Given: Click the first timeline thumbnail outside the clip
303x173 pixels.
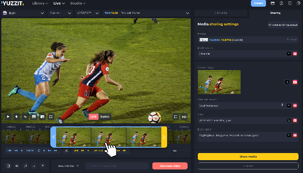Looking at the screenshot, I should tap(13, 137).
